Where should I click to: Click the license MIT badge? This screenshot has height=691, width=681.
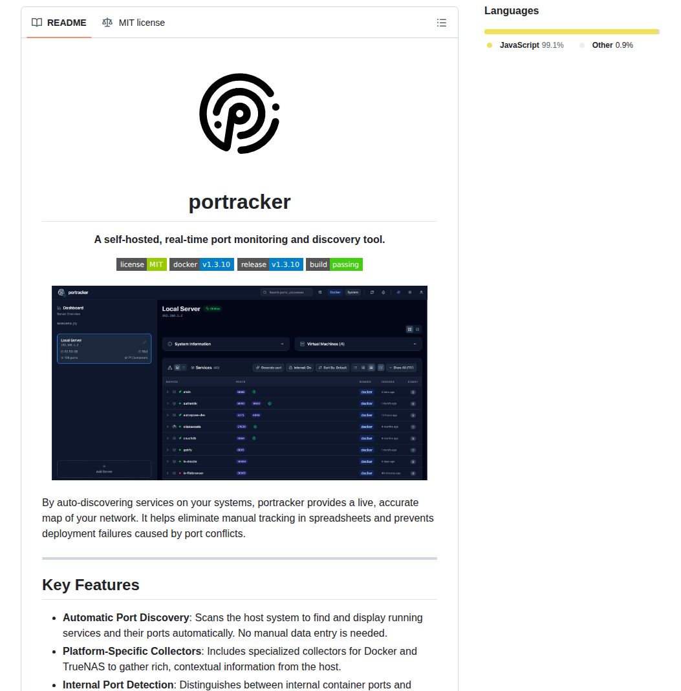point(142,264)
